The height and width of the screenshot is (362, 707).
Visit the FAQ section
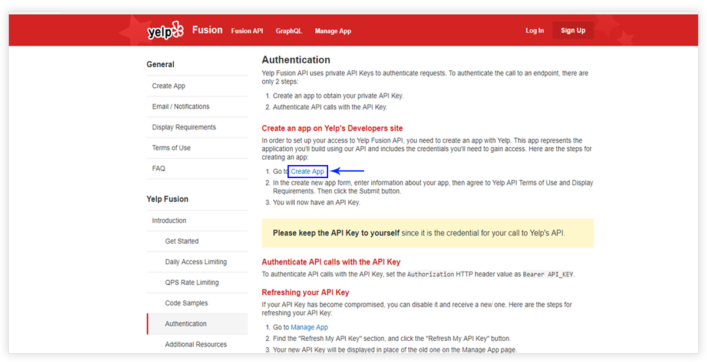tap(158, 168)
